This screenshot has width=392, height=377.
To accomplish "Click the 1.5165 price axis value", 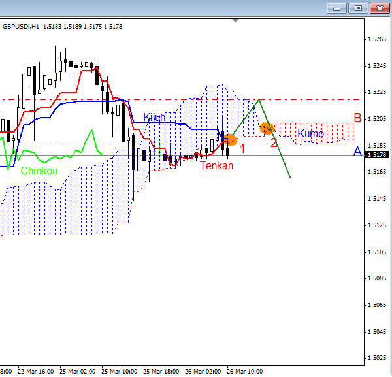I will pos(377,172).
